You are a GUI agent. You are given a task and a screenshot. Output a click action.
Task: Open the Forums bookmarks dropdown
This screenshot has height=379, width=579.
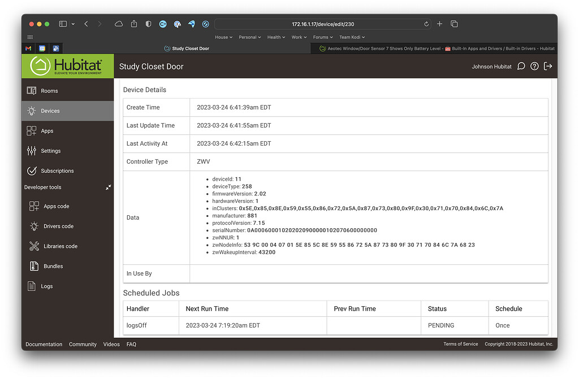coord(322,37)
